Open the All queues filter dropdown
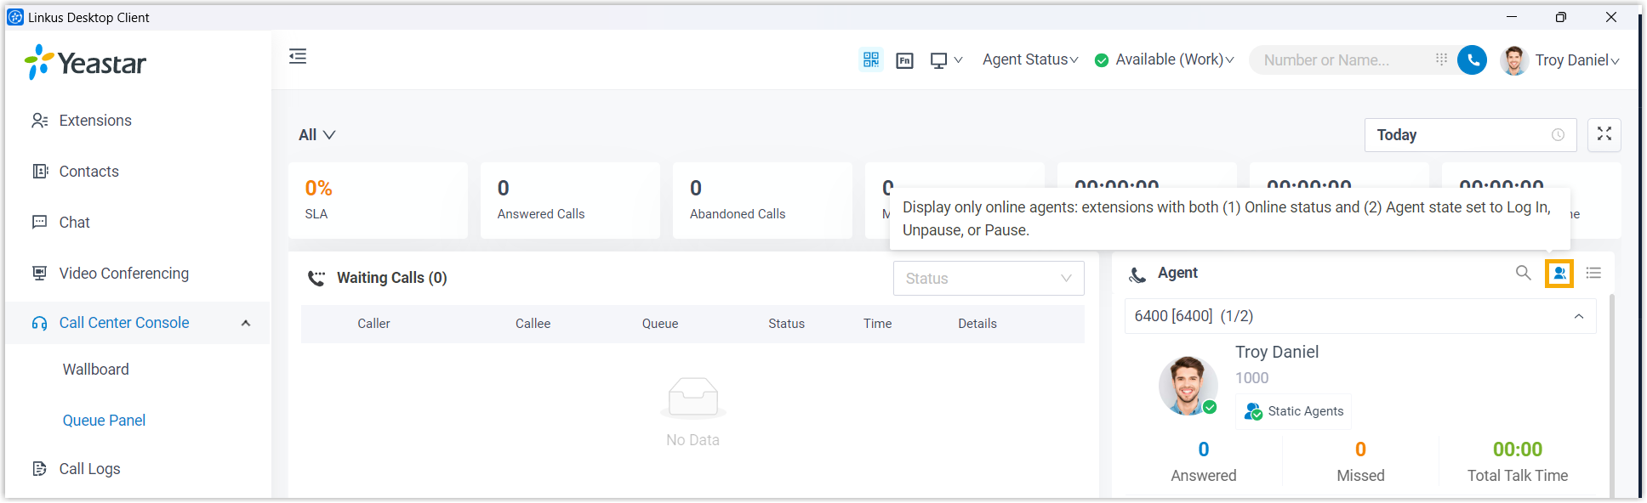The height and width of the screenshot is (503, 1647). (316, 135)
